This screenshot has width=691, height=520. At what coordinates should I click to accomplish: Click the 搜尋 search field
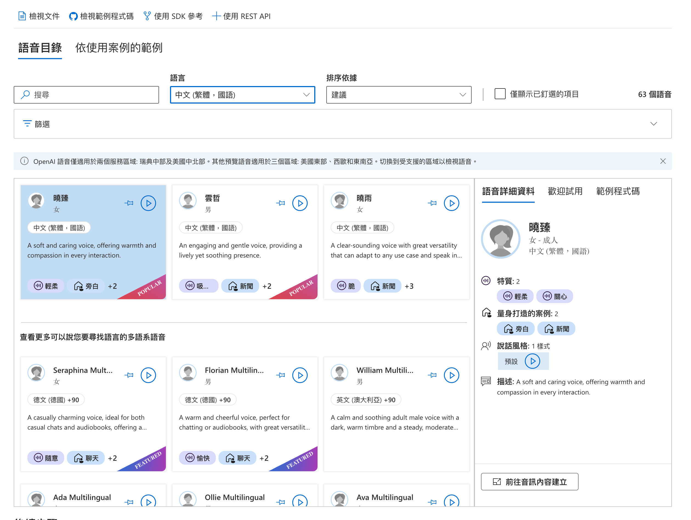[x=87, y=95]
